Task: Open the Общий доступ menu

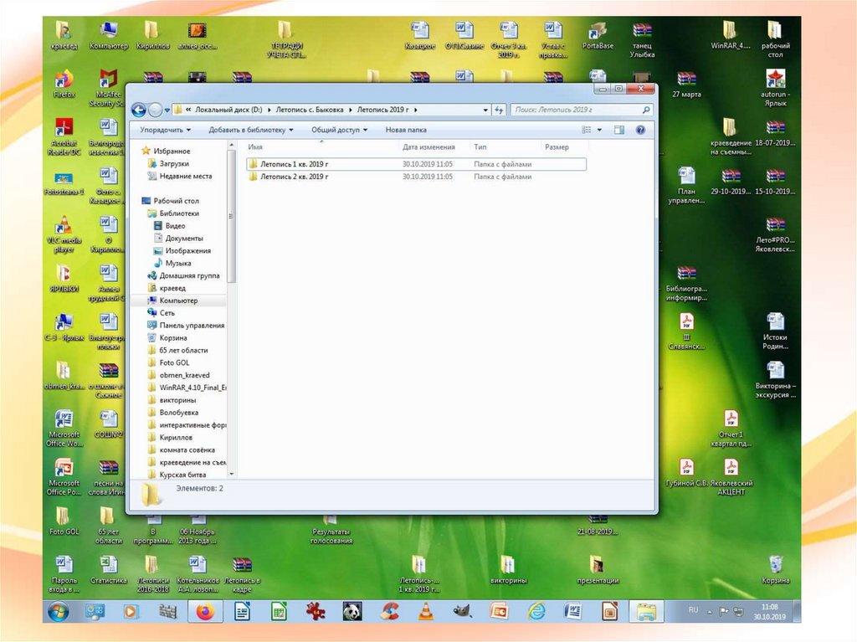Action: click(x=339, y=130)
